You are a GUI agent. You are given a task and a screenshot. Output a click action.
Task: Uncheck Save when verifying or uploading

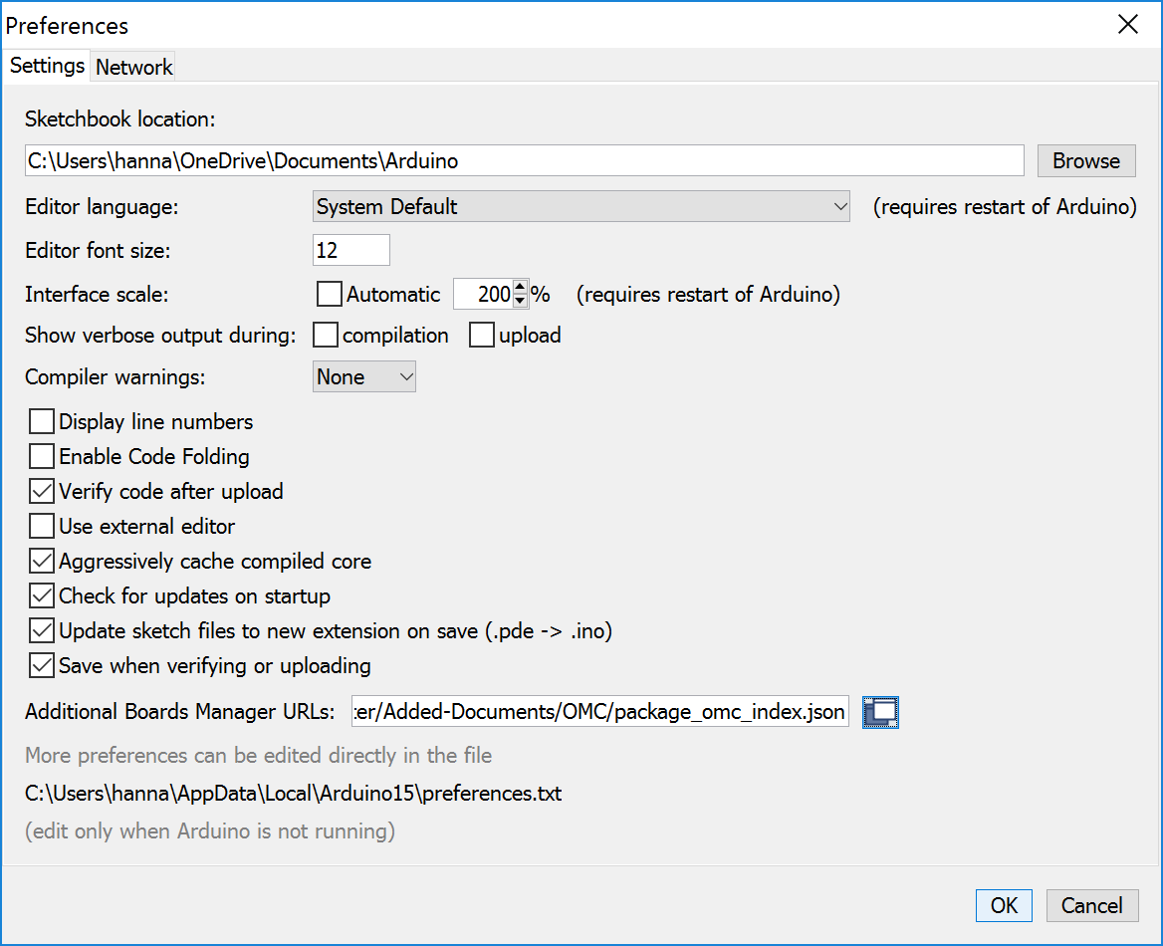41,665
